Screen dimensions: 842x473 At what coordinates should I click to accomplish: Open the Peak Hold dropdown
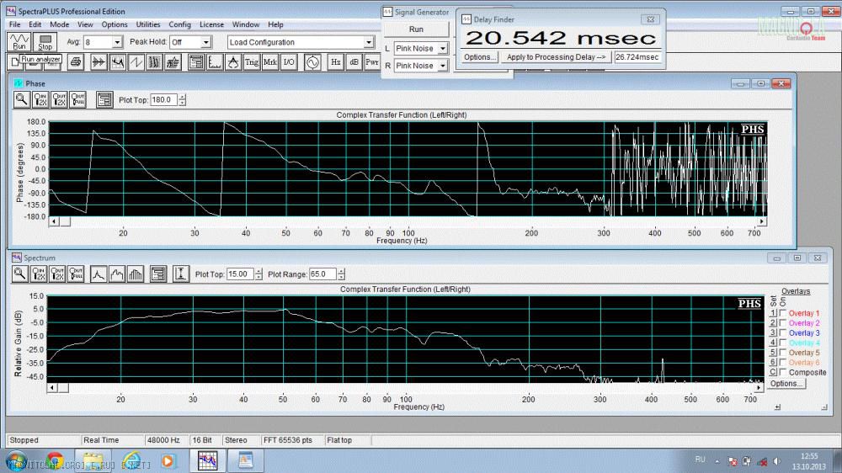tap(205, 42)
